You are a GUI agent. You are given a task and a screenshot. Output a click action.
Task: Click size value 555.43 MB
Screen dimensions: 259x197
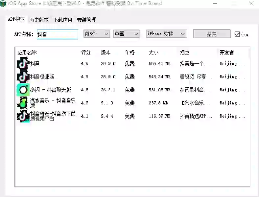coord(159,64)
